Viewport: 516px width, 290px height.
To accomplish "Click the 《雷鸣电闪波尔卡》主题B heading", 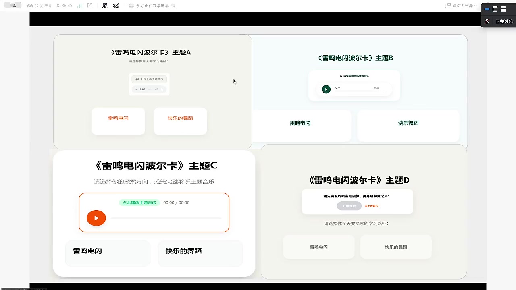I will (x=355, y=58).
